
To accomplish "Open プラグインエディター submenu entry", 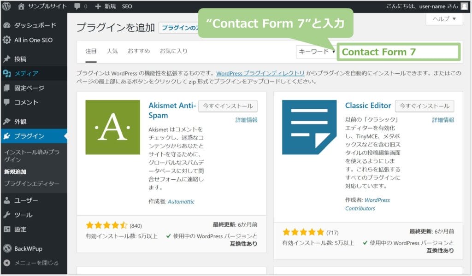I will click(32, 183).
